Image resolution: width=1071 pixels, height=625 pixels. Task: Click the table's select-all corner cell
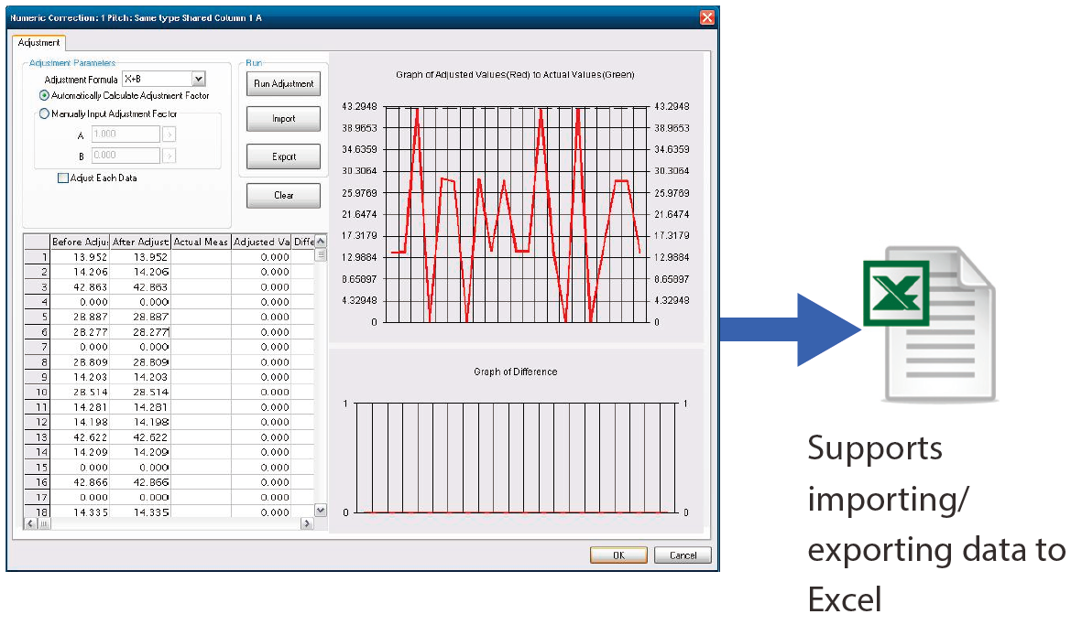[x=38, y=242]
